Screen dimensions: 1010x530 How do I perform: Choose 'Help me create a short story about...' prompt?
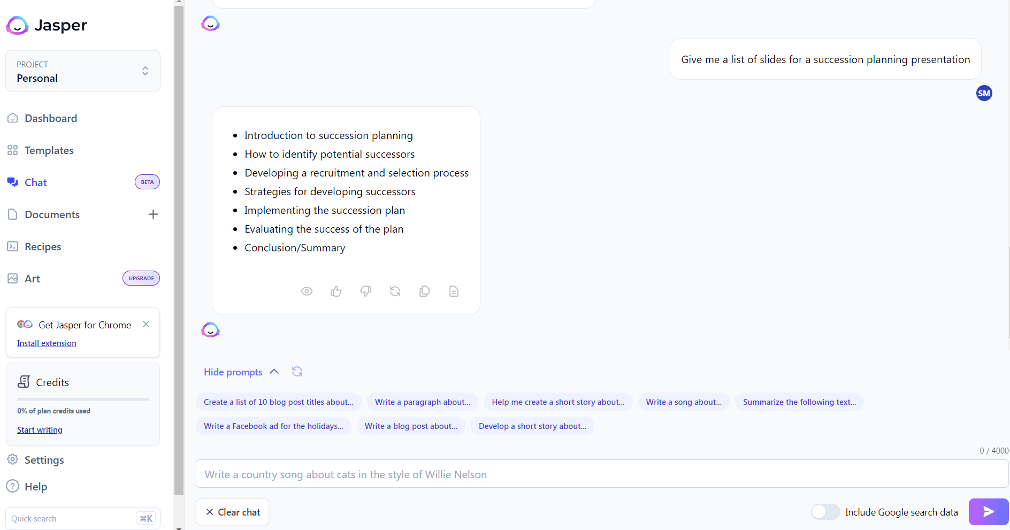tap(558, 402)
